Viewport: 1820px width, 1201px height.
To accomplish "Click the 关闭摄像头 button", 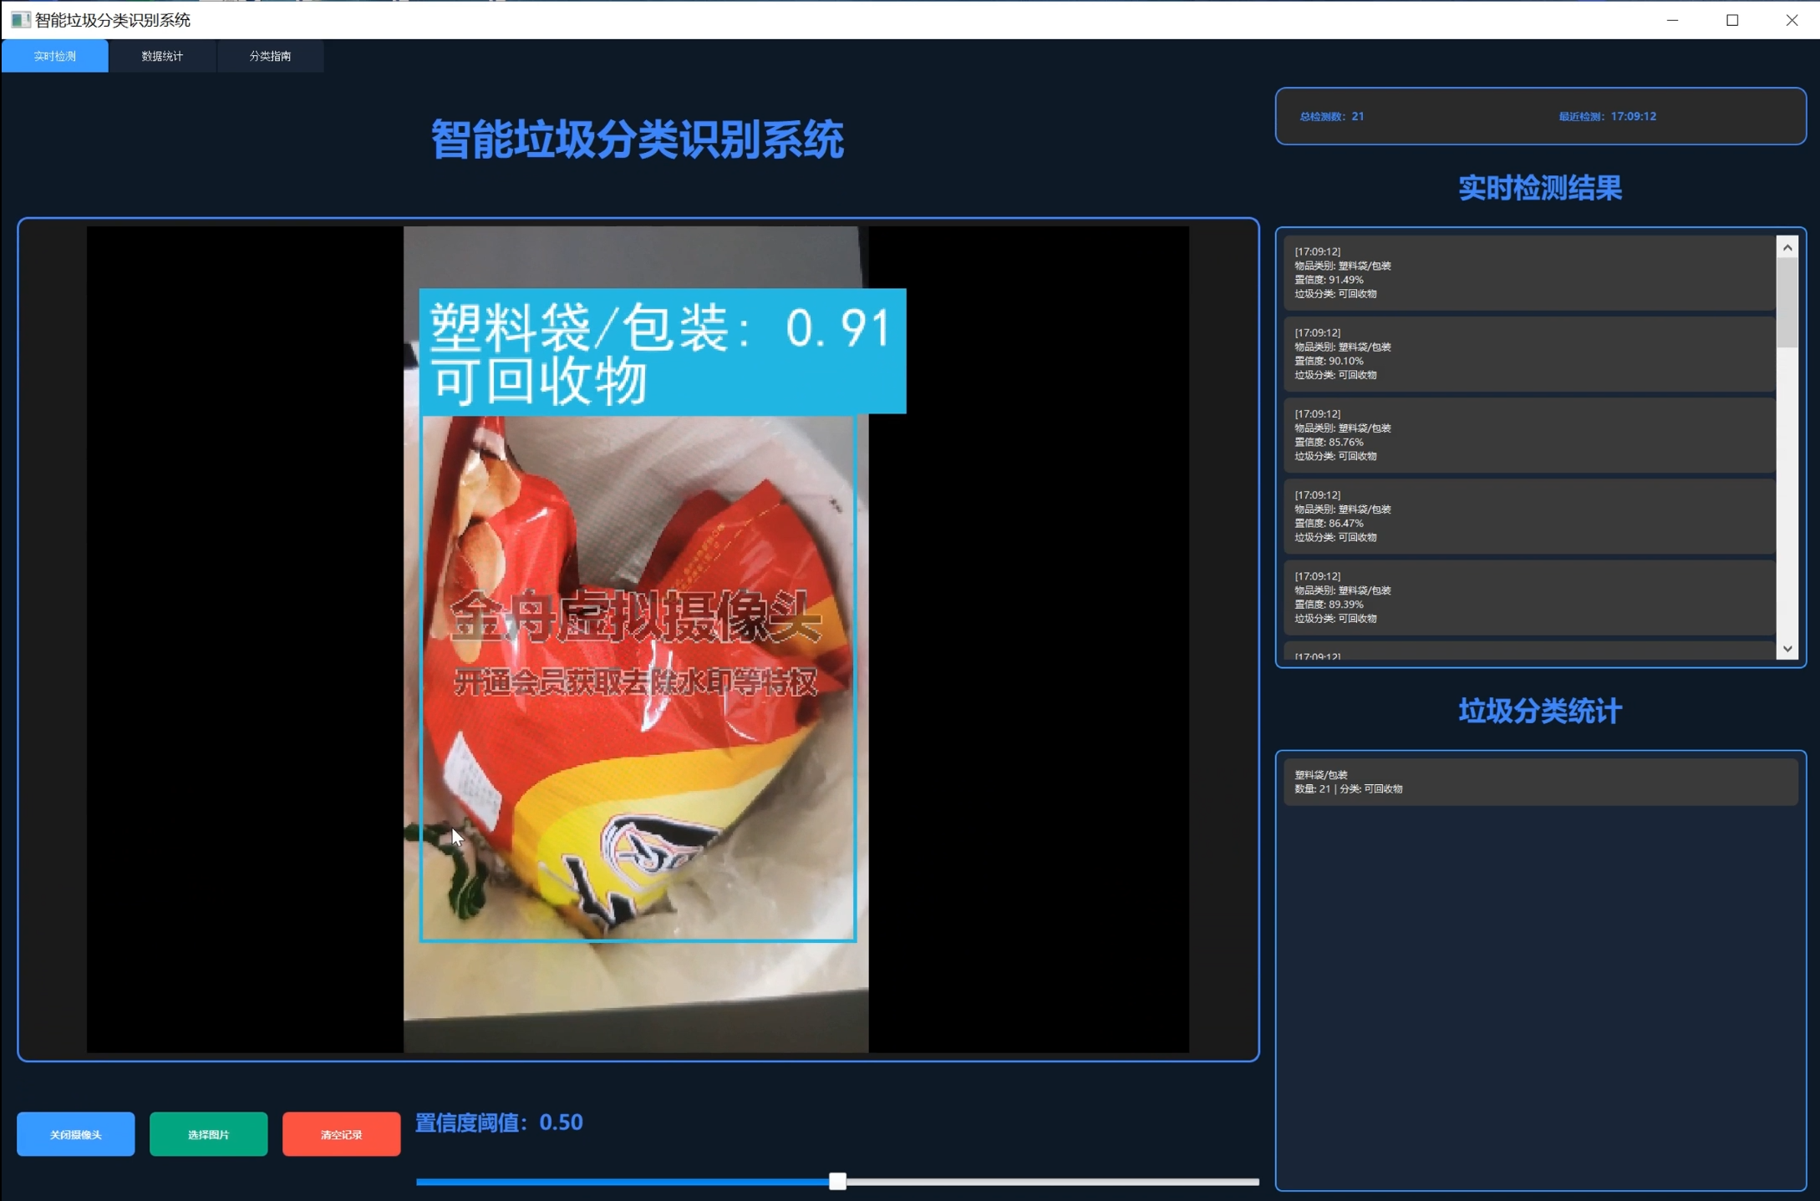I will 75,1133.
